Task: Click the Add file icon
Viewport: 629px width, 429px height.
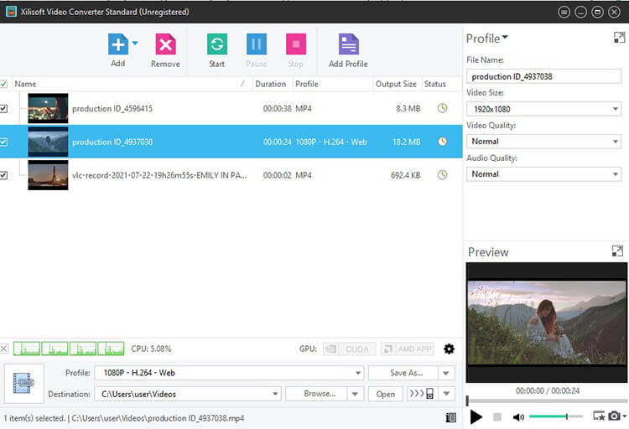Action: [118, 44]
